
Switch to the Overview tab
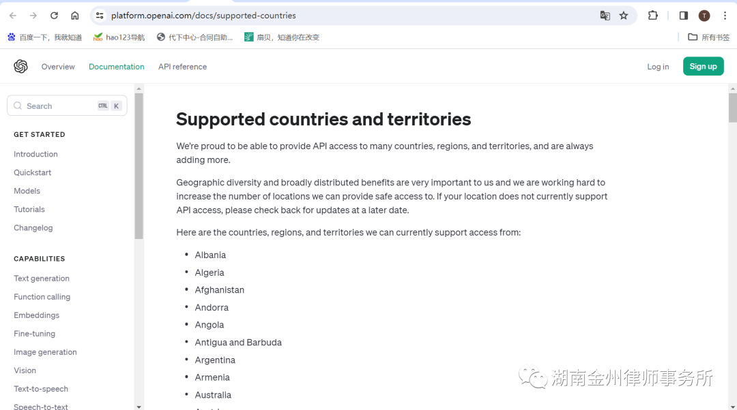pyautogui.click(x=58, y=67)
